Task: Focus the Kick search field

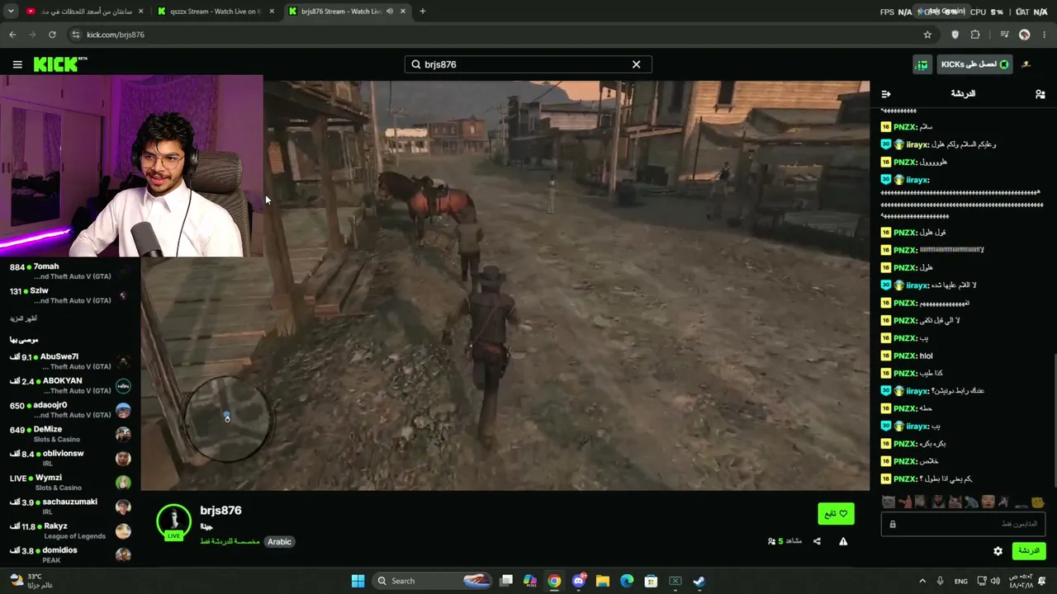Action: tap(528, 64)
